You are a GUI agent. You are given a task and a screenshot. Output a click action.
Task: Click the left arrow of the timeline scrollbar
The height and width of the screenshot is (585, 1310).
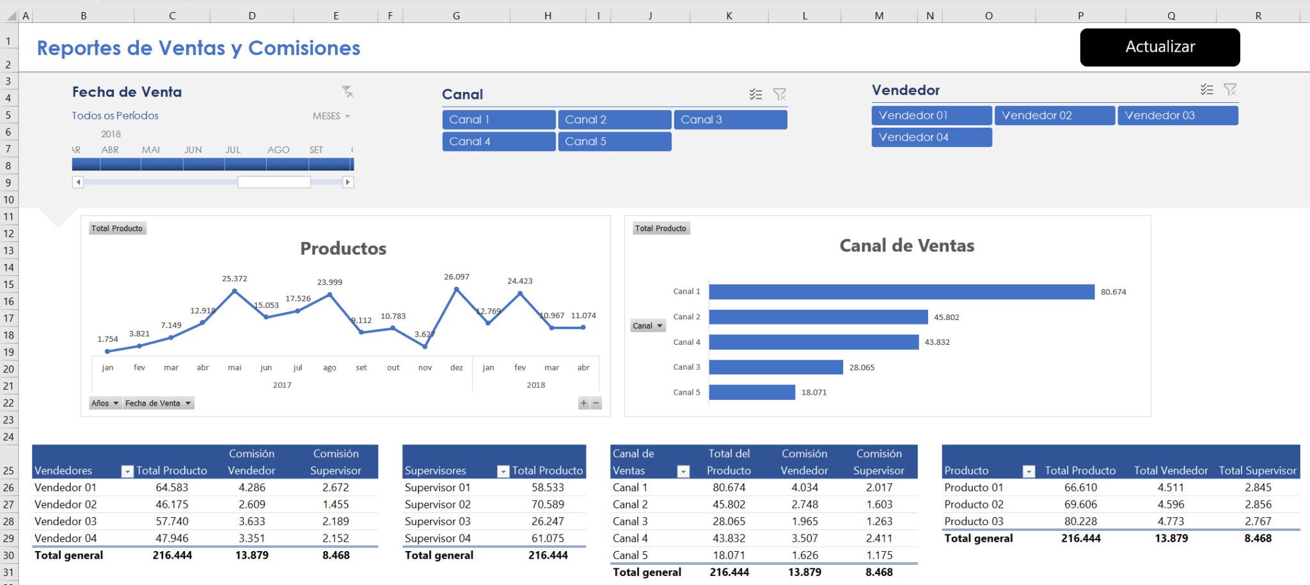click(78, 182)
